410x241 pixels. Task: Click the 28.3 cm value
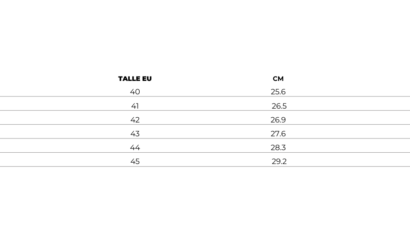point(278,148)
